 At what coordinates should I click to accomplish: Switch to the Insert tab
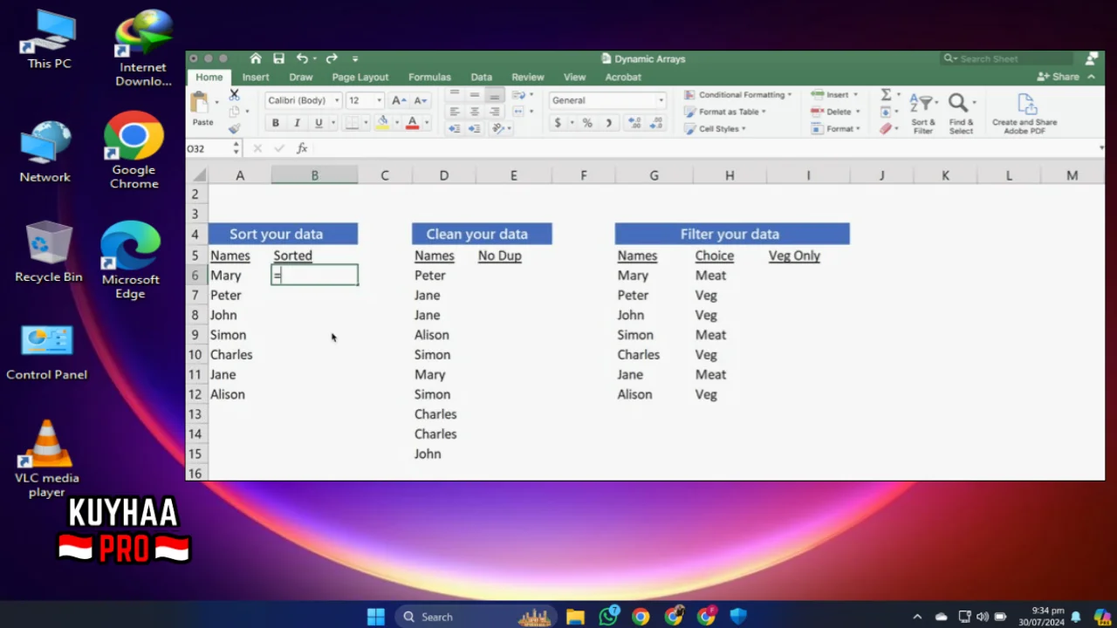256,77
